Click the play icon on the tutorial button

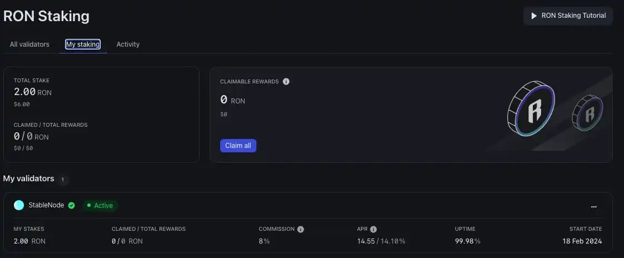click(x=534, y=16)
